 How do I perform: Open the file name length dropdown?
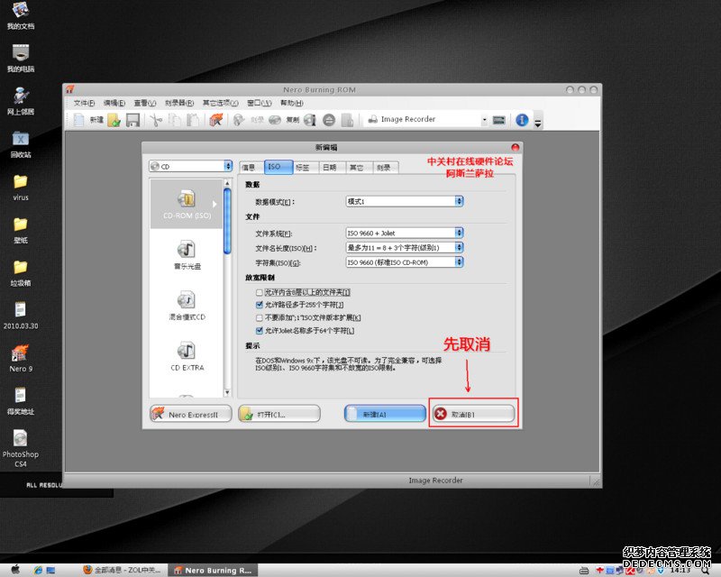[x=404, y=248]
